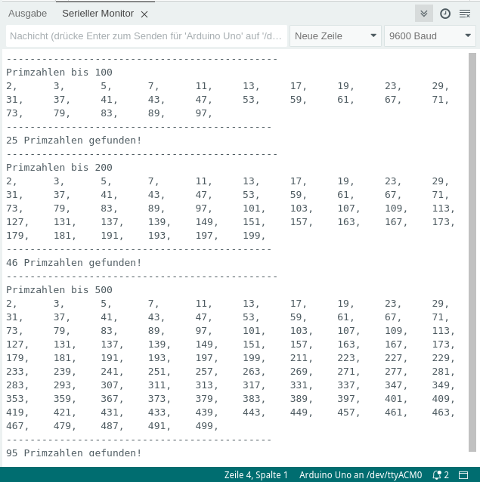Clear serial monitor output icon
The image size is (480, 482).
(x=465, y=14)
